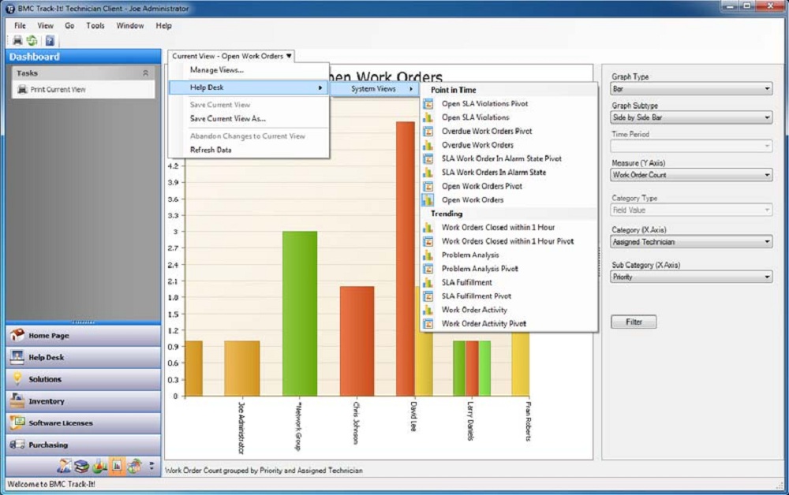
Task: Open the View menu
Action: 45,26
